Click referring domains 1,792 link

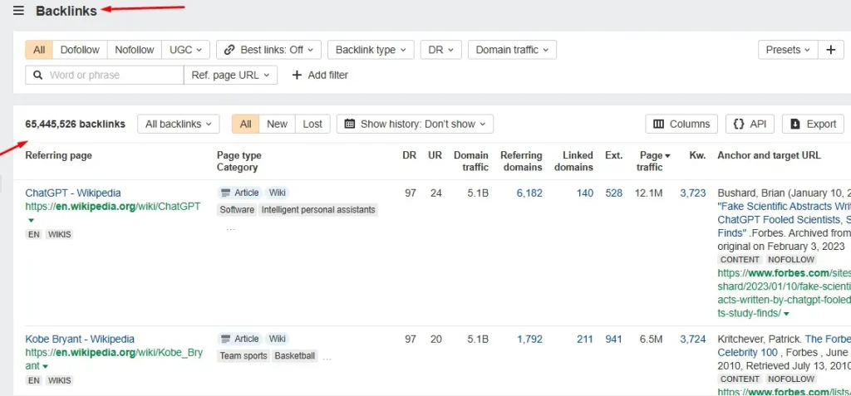tap(529, 339)
